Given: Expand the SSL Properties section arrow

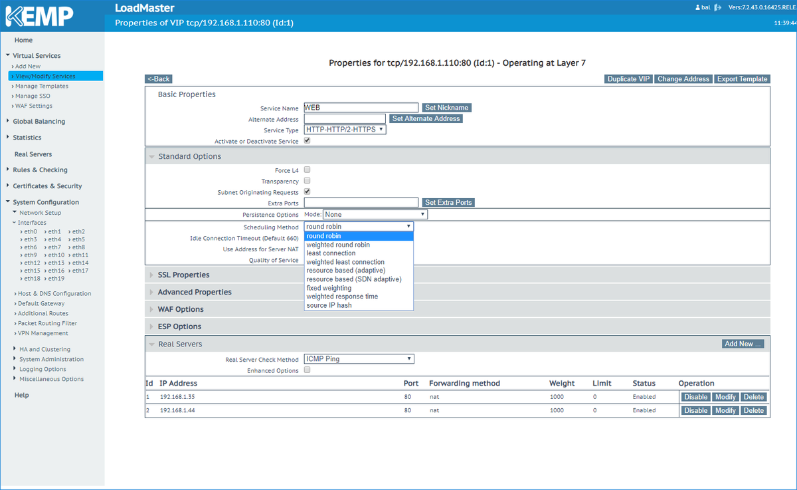Looking at the screenshot, I should point(151,275).
